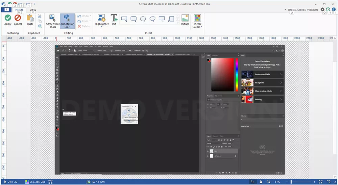This screenshot has height=185, width=338.
Task: Switch to the HOME ribbon tab
Action: click(x=19, y=10)
